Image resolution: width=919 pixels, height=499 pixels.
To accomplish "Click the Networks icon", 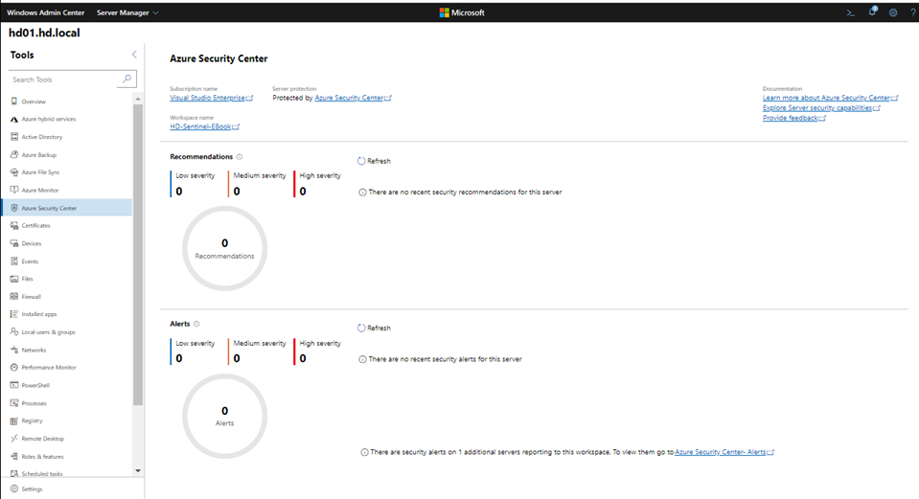I will [x=14, y=350].
